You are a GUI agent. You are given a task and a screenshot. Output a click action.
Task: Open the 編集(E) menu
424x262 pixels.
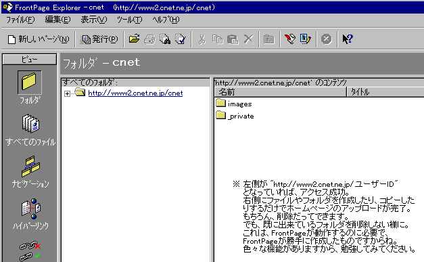[x=57, y=20]
